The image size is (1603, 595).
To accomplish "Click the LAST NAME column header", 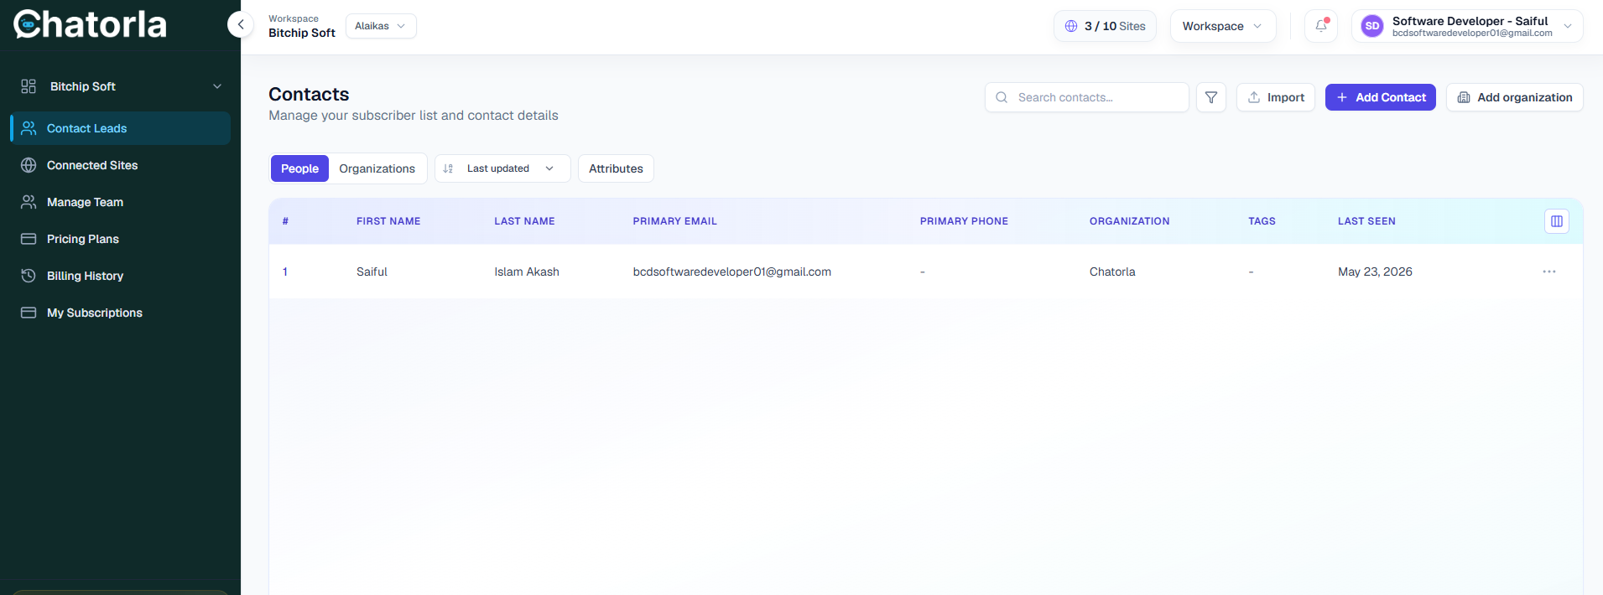I will (x=524, y=221).
